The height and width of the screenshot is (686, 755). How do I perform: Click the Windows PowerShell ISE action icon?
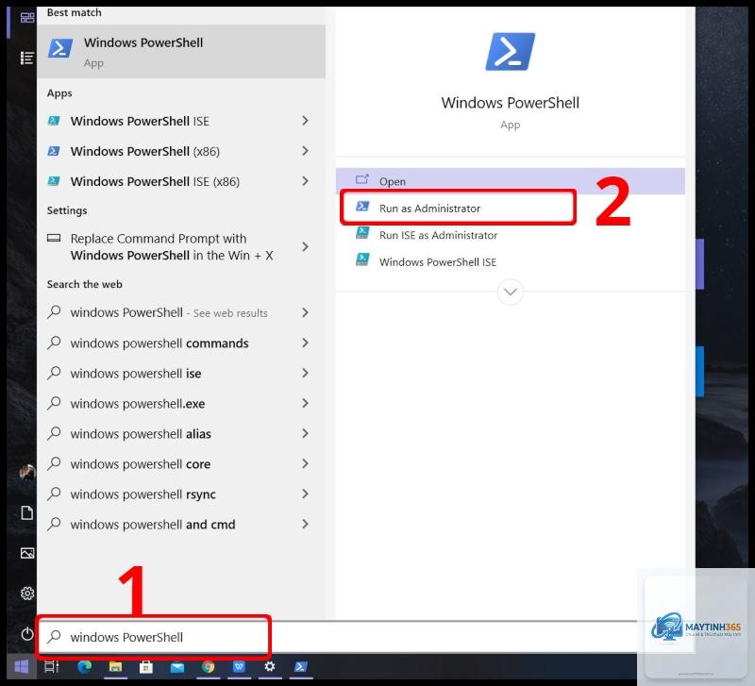(x=362, y=259)
